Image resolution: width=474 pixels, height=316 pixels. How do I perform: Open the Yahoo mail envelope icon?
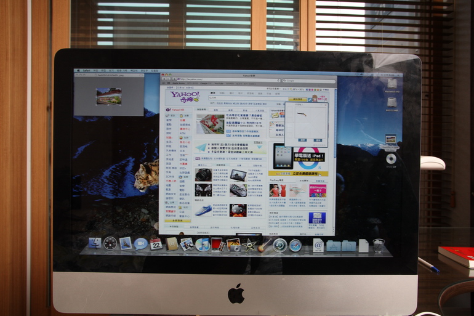pos(275,115)
